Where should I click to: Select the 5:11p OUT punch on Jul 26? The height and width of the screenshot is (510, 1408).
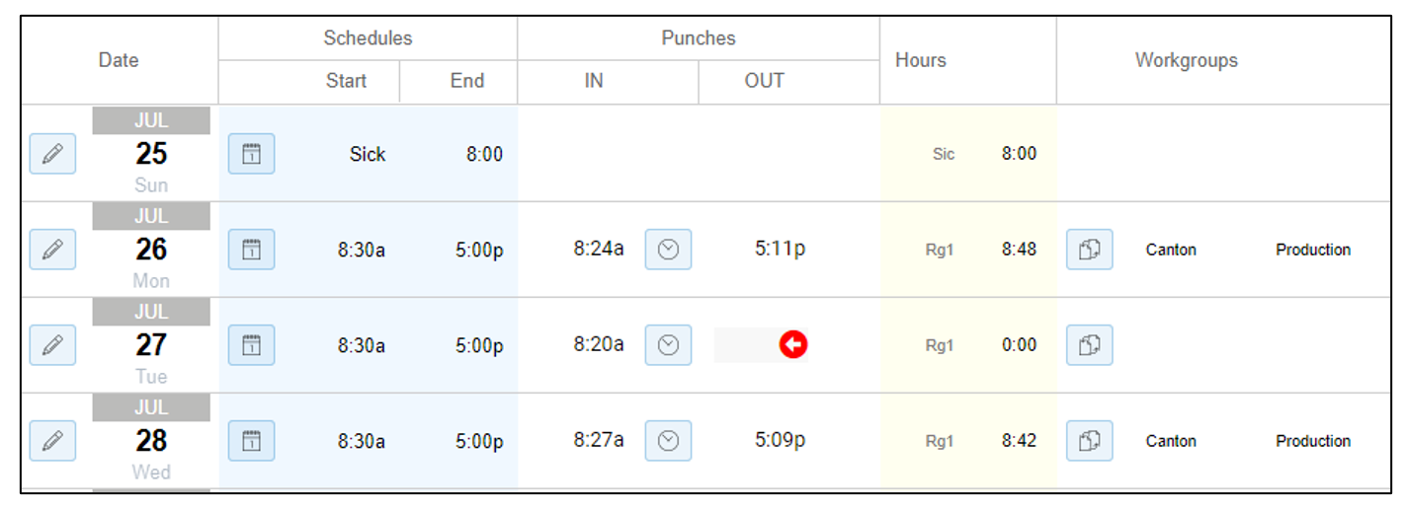[780, 250]
